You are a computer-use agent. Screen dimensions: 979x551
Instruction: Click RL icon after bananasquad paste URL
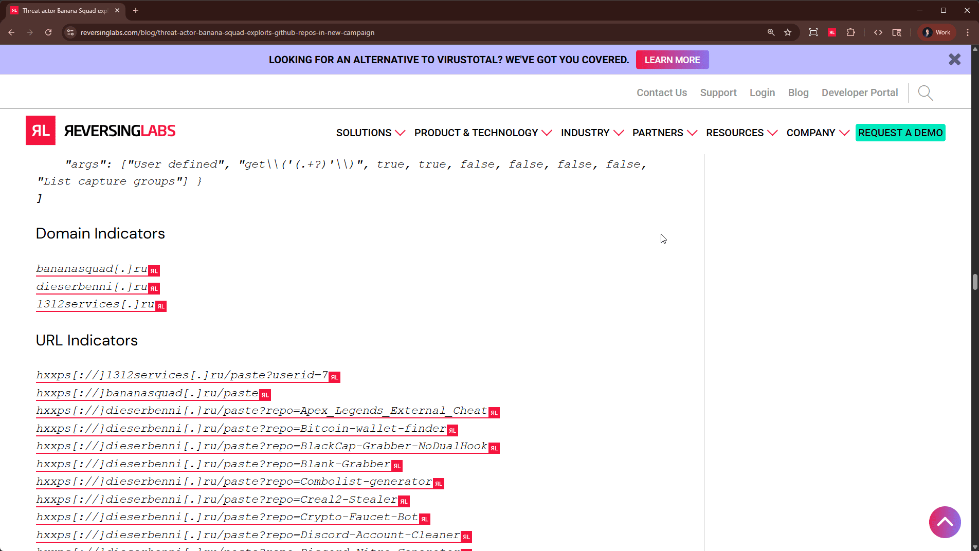pos(265,395)
